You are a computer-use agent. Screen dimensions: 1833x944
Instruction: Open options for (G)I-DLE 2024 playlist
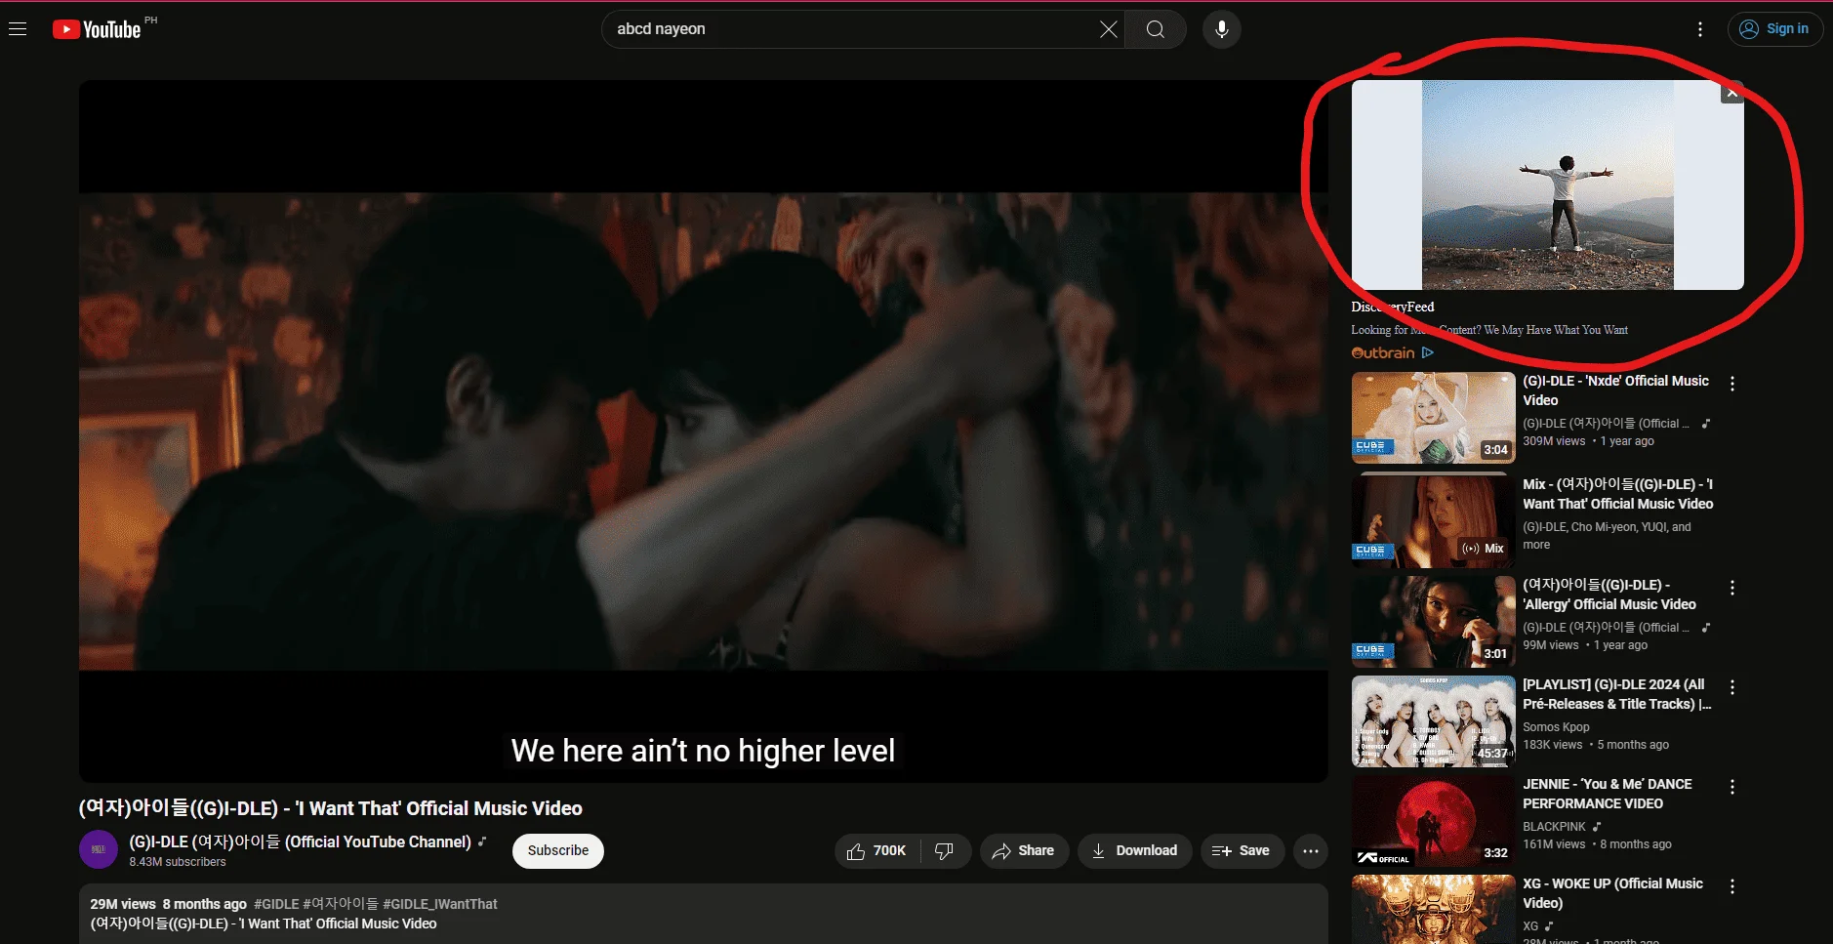click(x=1732, y=687)
